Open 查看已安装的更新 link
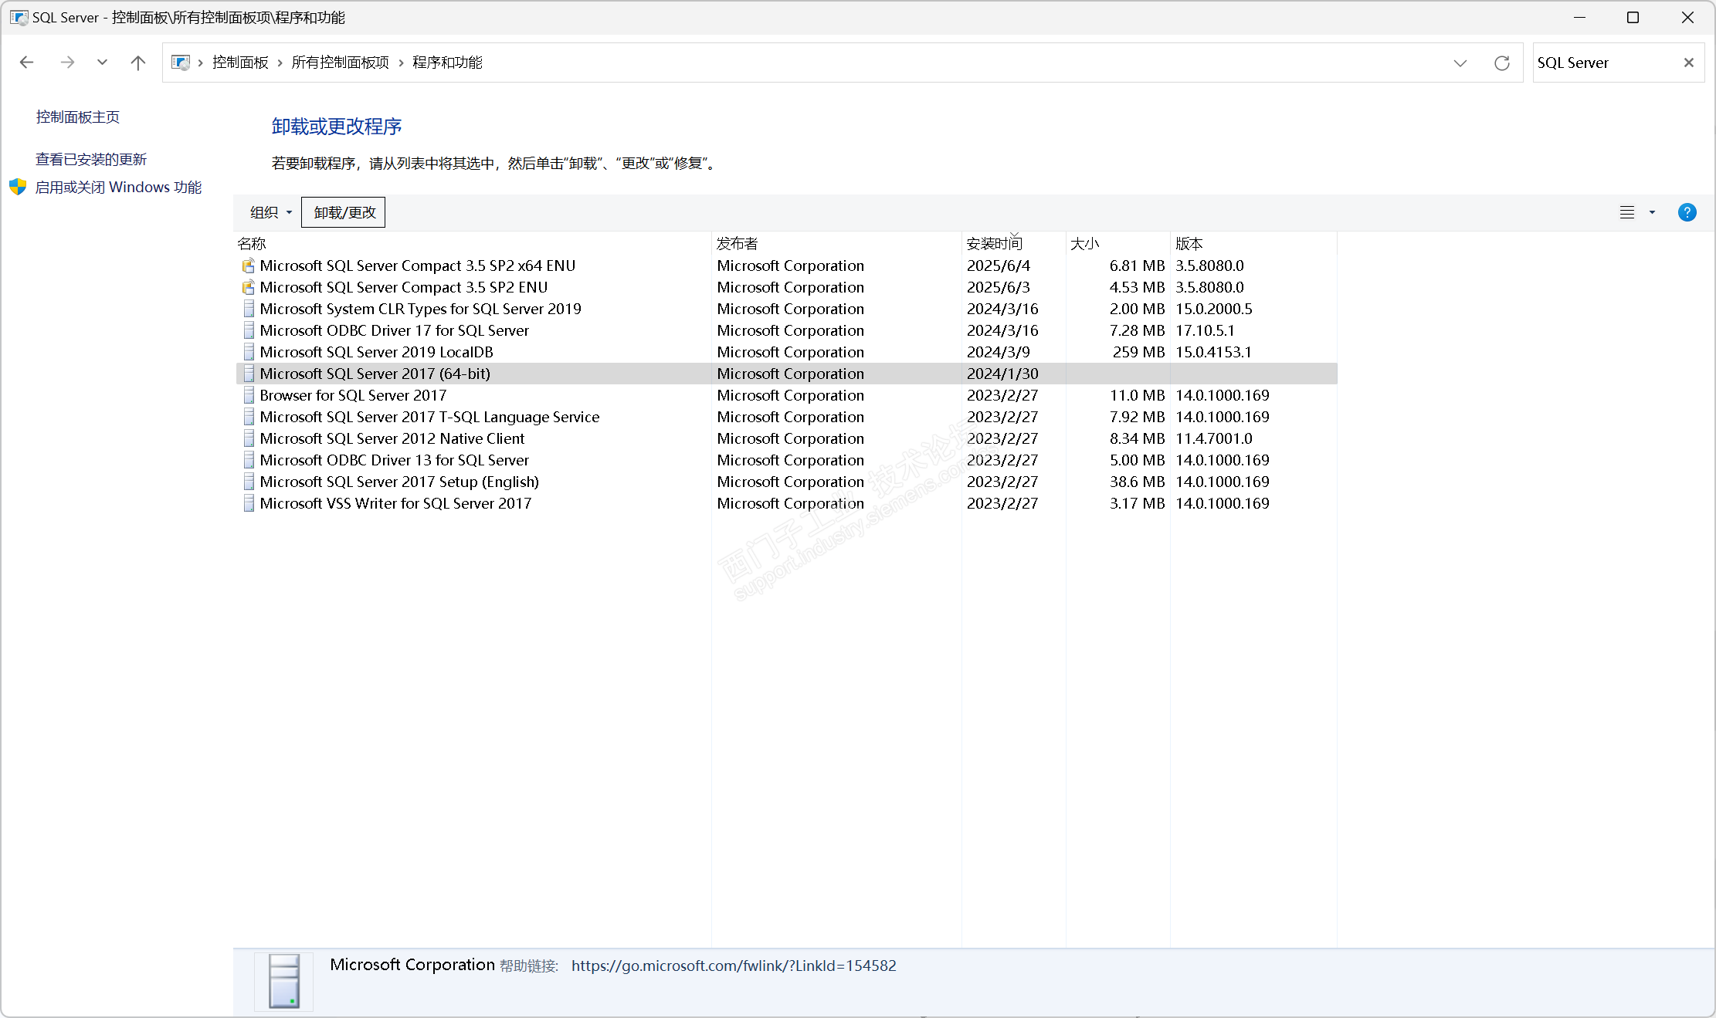 click(91, 159)
